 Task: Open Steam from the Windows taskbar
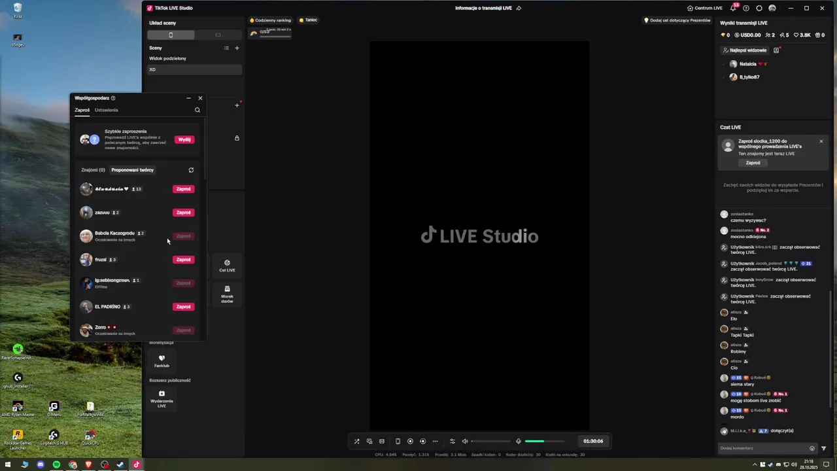coord(120,464)
